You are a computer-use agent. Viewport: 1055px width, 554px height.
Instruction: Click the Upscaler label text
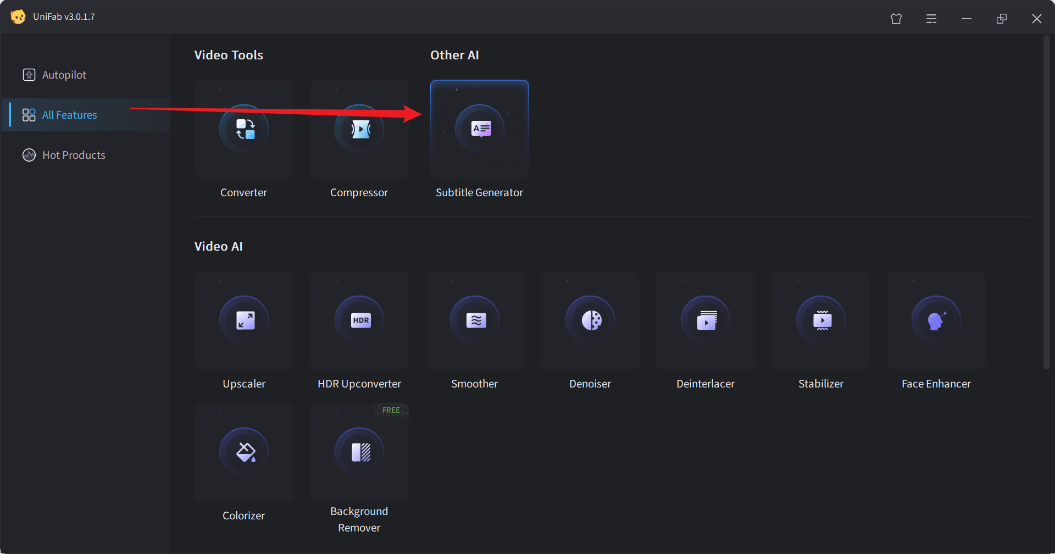click(244, 384)
